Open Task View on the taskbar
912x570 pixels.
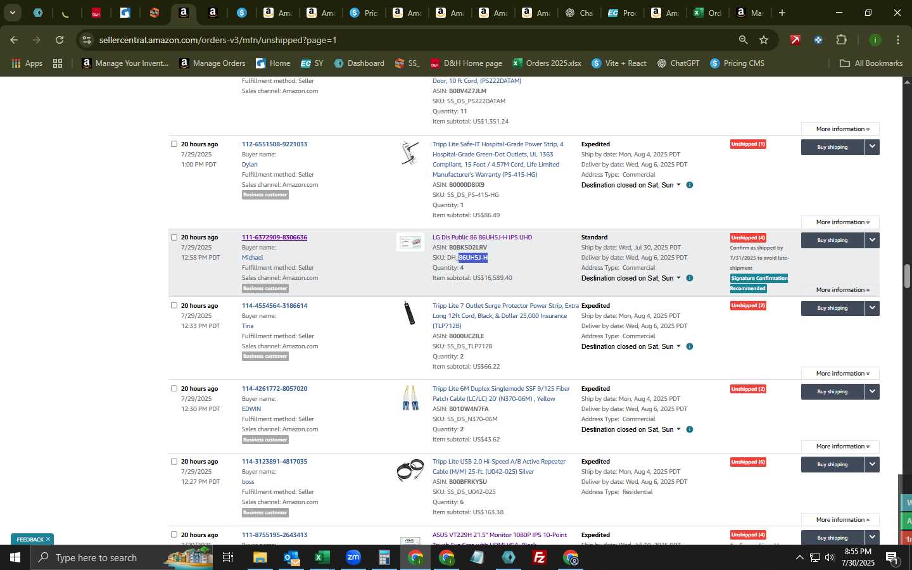[x=228, y=557]
